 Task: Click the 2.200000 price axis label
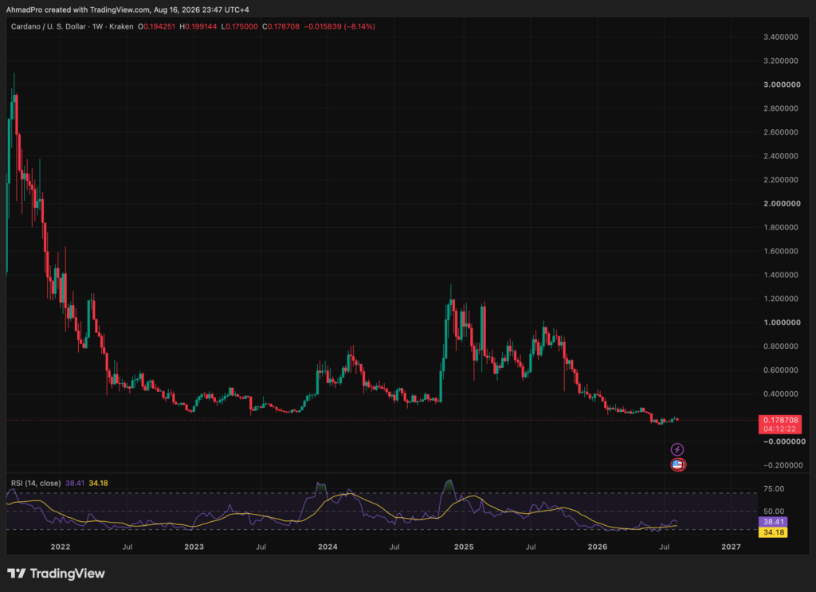tap(781, 180)
